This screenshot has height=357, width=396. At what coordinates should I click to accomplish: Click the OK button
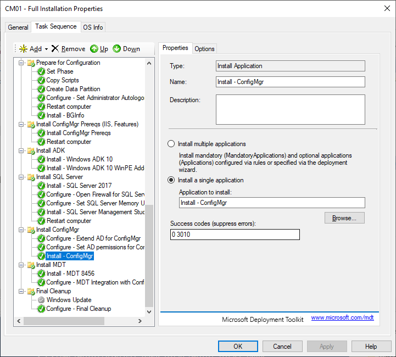(238, 347)
